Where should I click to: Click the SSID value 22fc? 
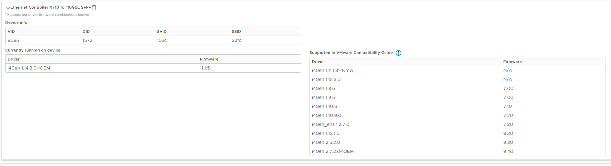pos(236,40)
